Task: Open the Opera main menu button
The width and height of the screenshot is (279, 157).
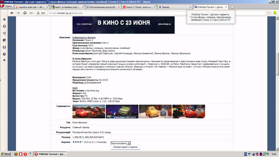Action: pyautogui.click(x=7, y=6)
